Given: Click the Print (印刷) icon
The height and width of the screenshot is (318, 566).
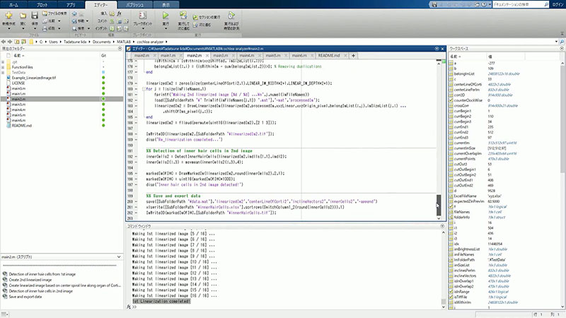Looking at the screenshot, I should (45, 28).
